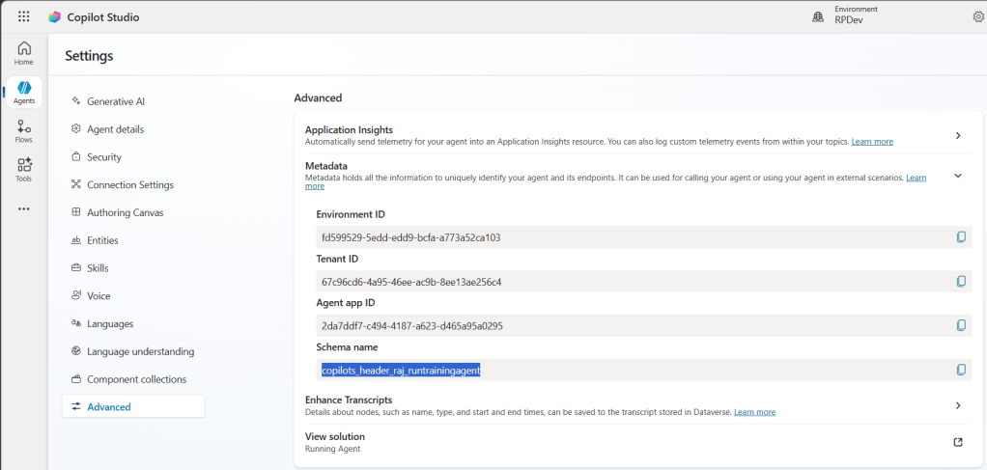Click the highlighted Schema name field
The height and width of the screenshot is (470, 987).
tap(400, 370)
